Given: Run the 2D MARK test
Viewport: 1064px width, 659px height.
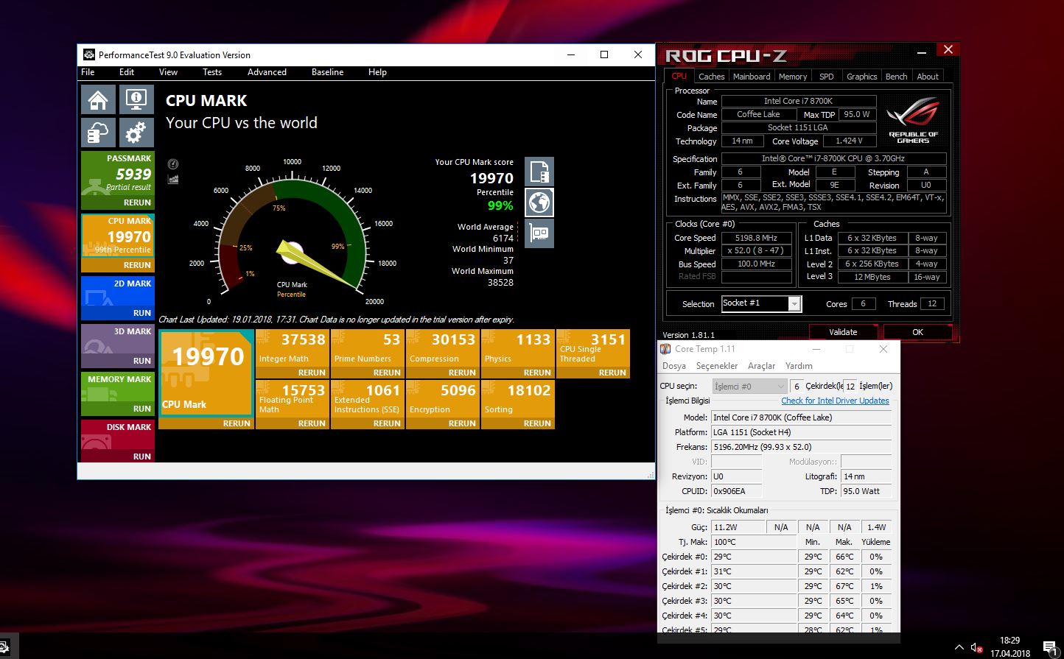Looking at the screenshot, I should pyautogui.click(x=142, y=313).
